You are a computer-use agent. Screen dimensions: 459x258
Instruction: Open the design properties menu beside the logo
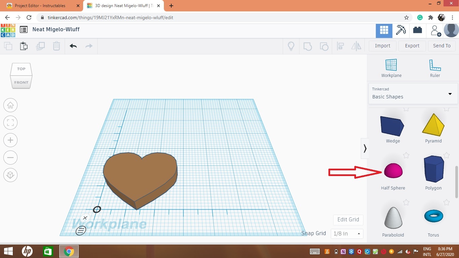pos(24,30)
